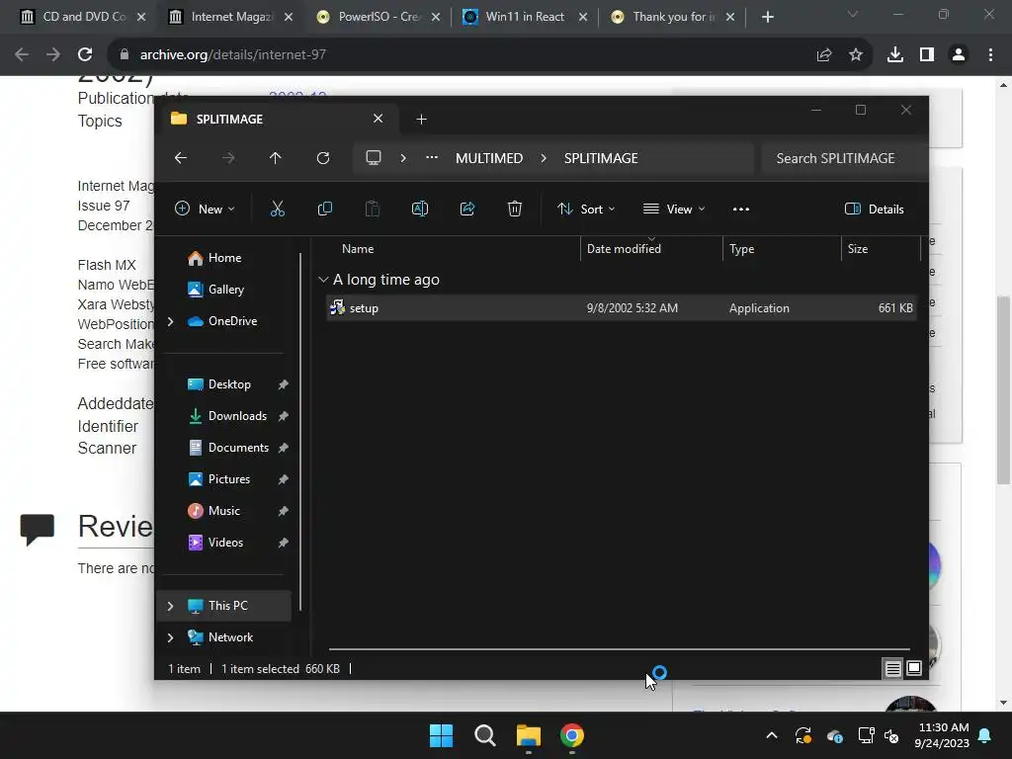Screen dimensions: 1012x759
Task: Switch to Thank you for Chrome tab
Action: (672, 17)
